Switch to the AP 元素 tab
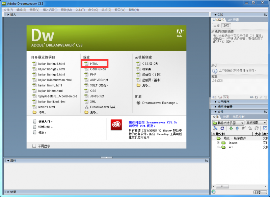The image size is (270, 197). click(234, 20)
